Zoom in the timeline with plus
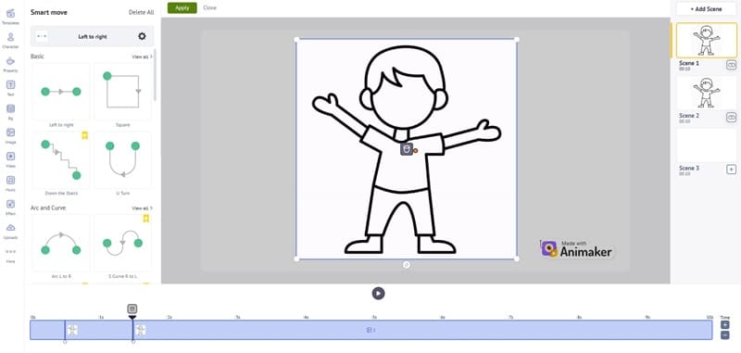The image size is (741, 353). 725,324
